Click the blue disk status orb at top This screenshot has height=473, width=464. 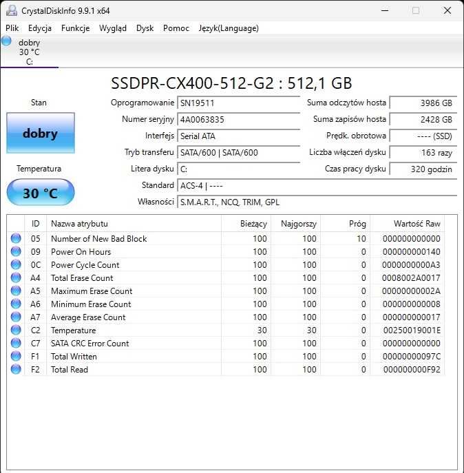click(6, 41)
